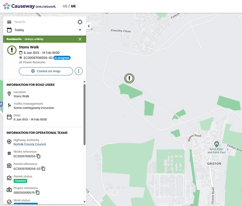Screen dimensions: 242x206
Task: Click the In progress status badge
Action: pos(62,58)
